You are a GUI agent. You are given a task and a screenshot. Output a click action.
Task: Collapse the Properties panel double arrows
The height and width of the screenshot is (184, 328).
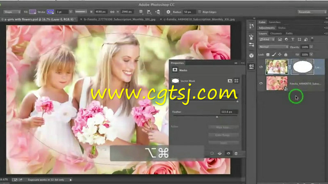[x=236, y=63]
